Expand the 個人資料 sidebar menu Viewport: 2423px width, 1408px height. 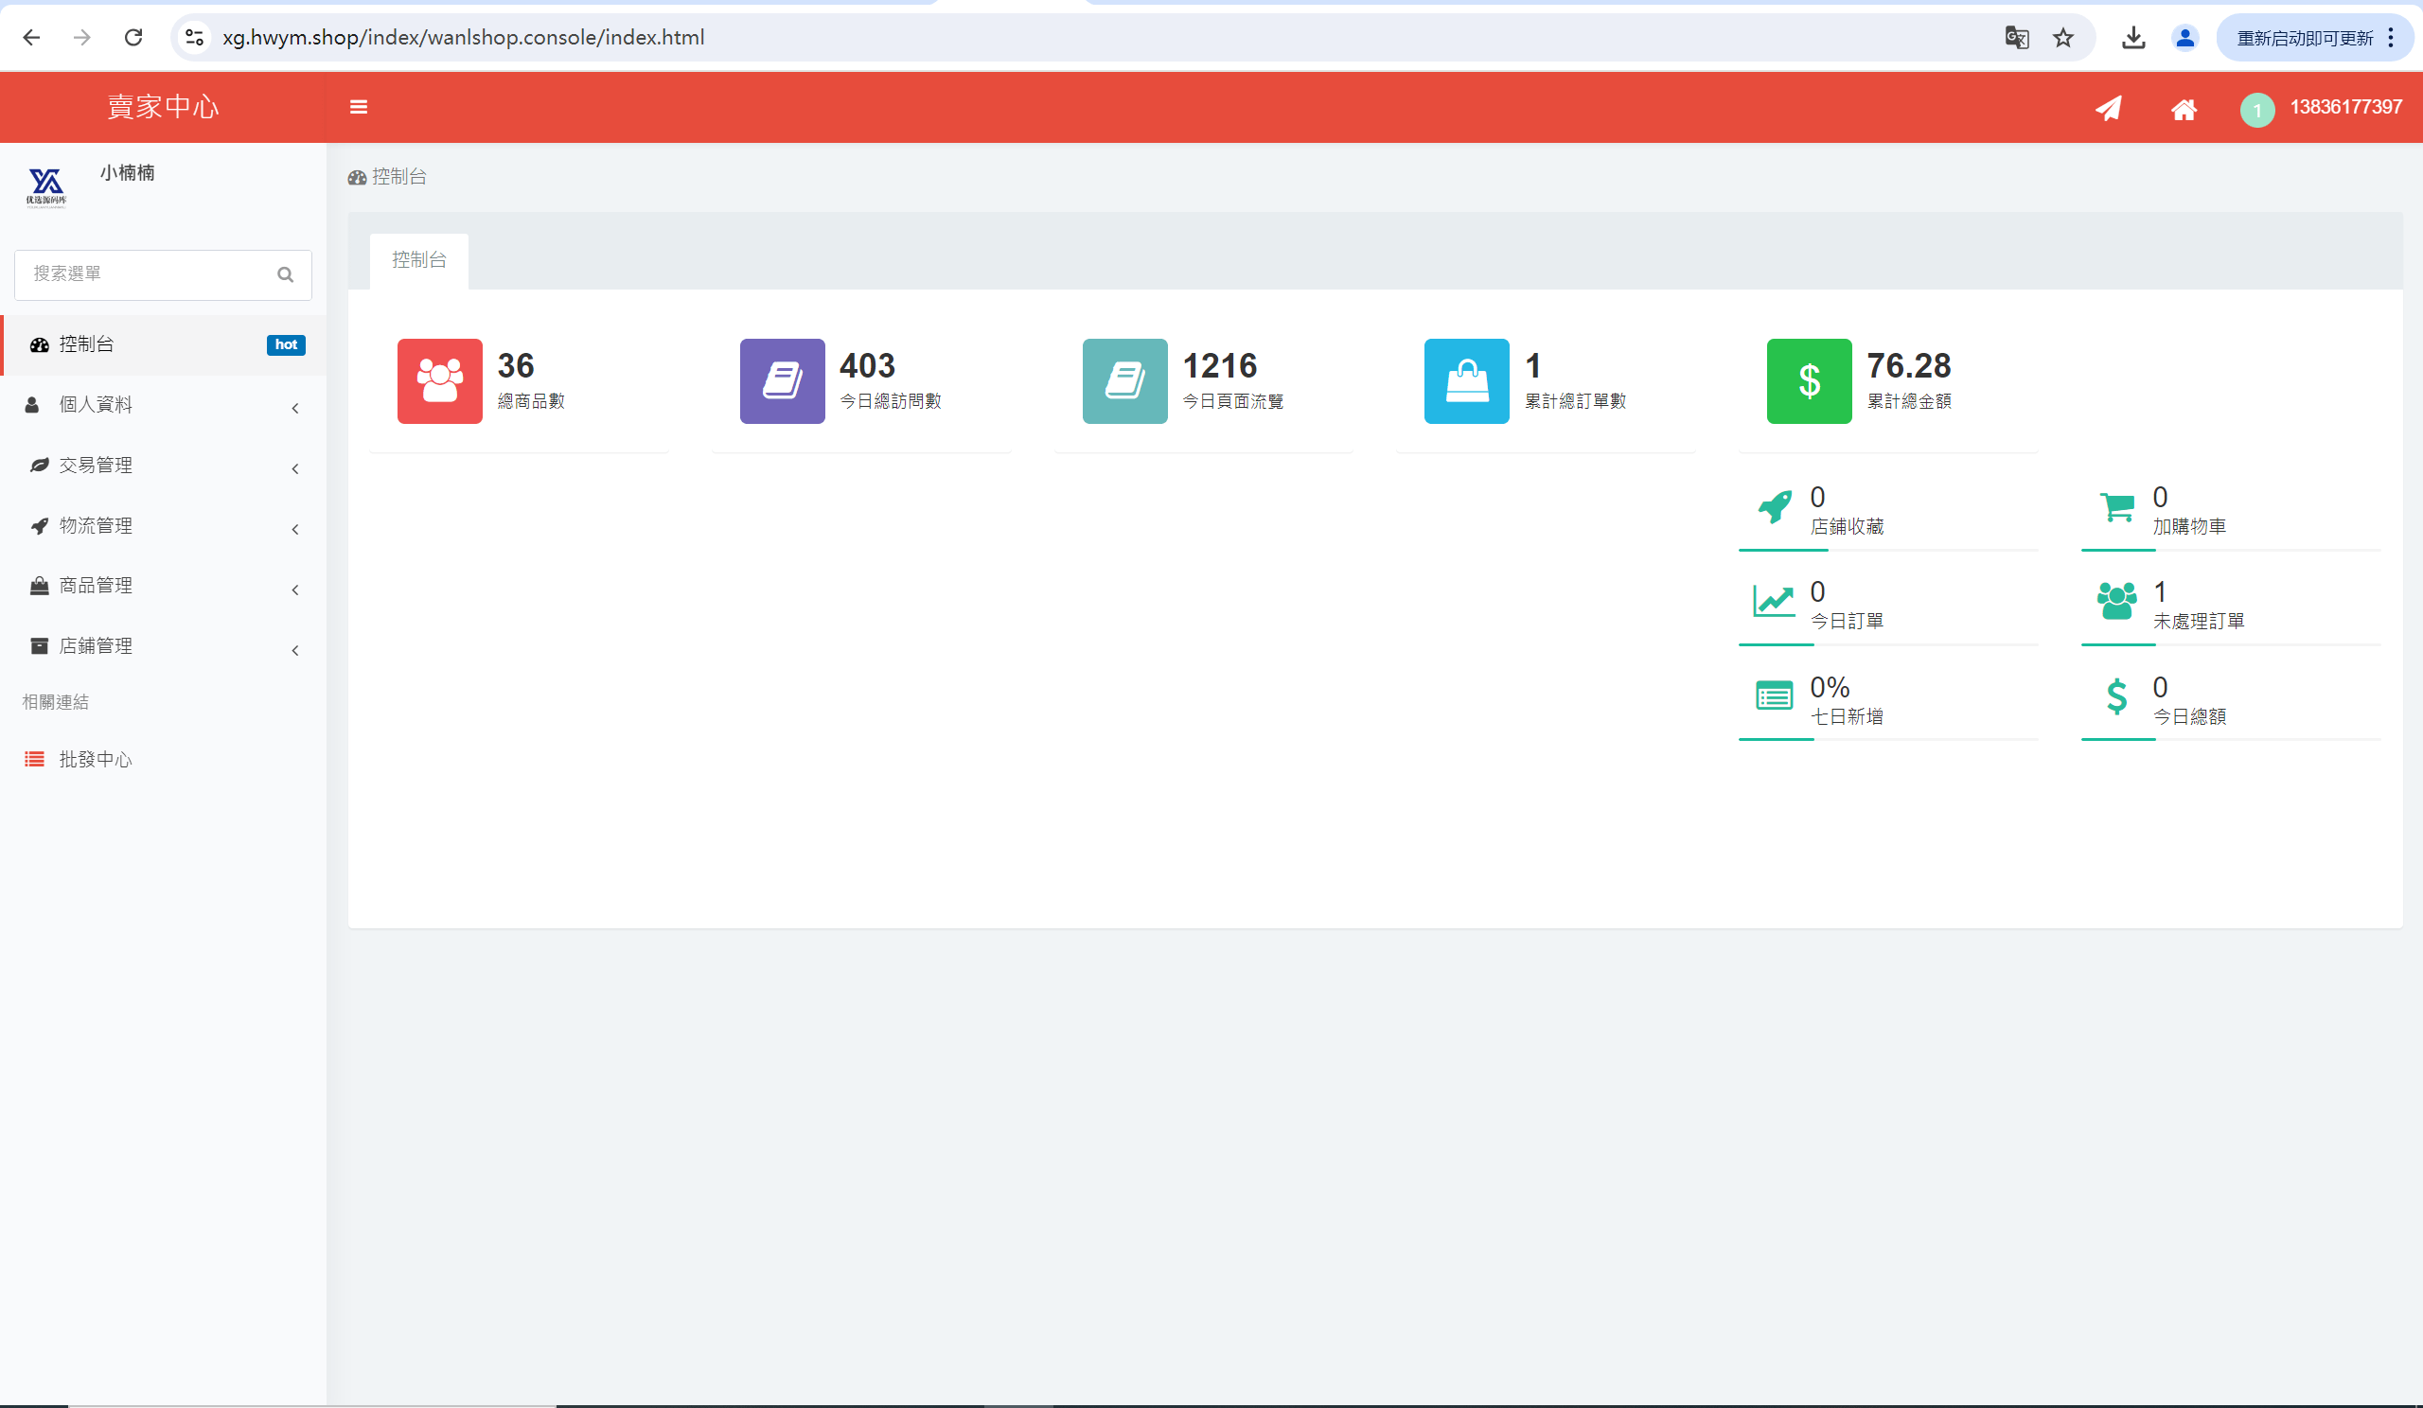click(x=164, y=405)
